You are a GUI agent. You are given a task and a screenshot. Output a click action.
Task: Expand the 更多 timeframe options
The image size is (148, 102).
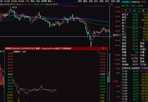(x=50, y=1)
